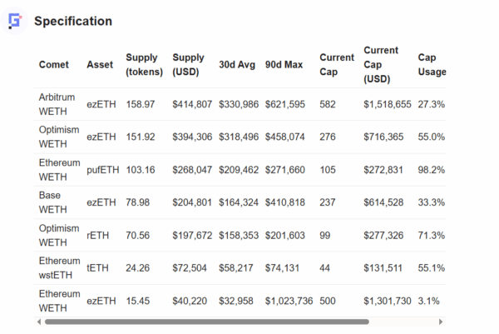This screenshot has height=334, width=499.
Task: Click supply tokens value 103.16
Action: (x=141, y=170)
